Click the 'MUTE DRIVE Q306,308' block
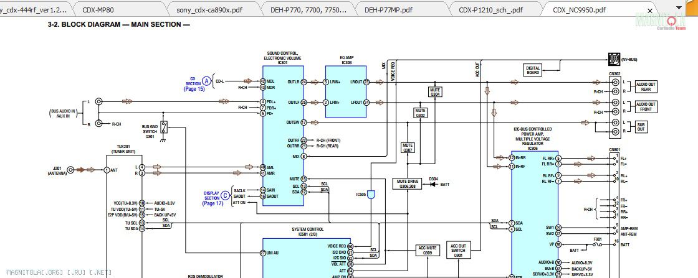Image resolution: width=698 pixels, height=278 pixels. [408, 183]
